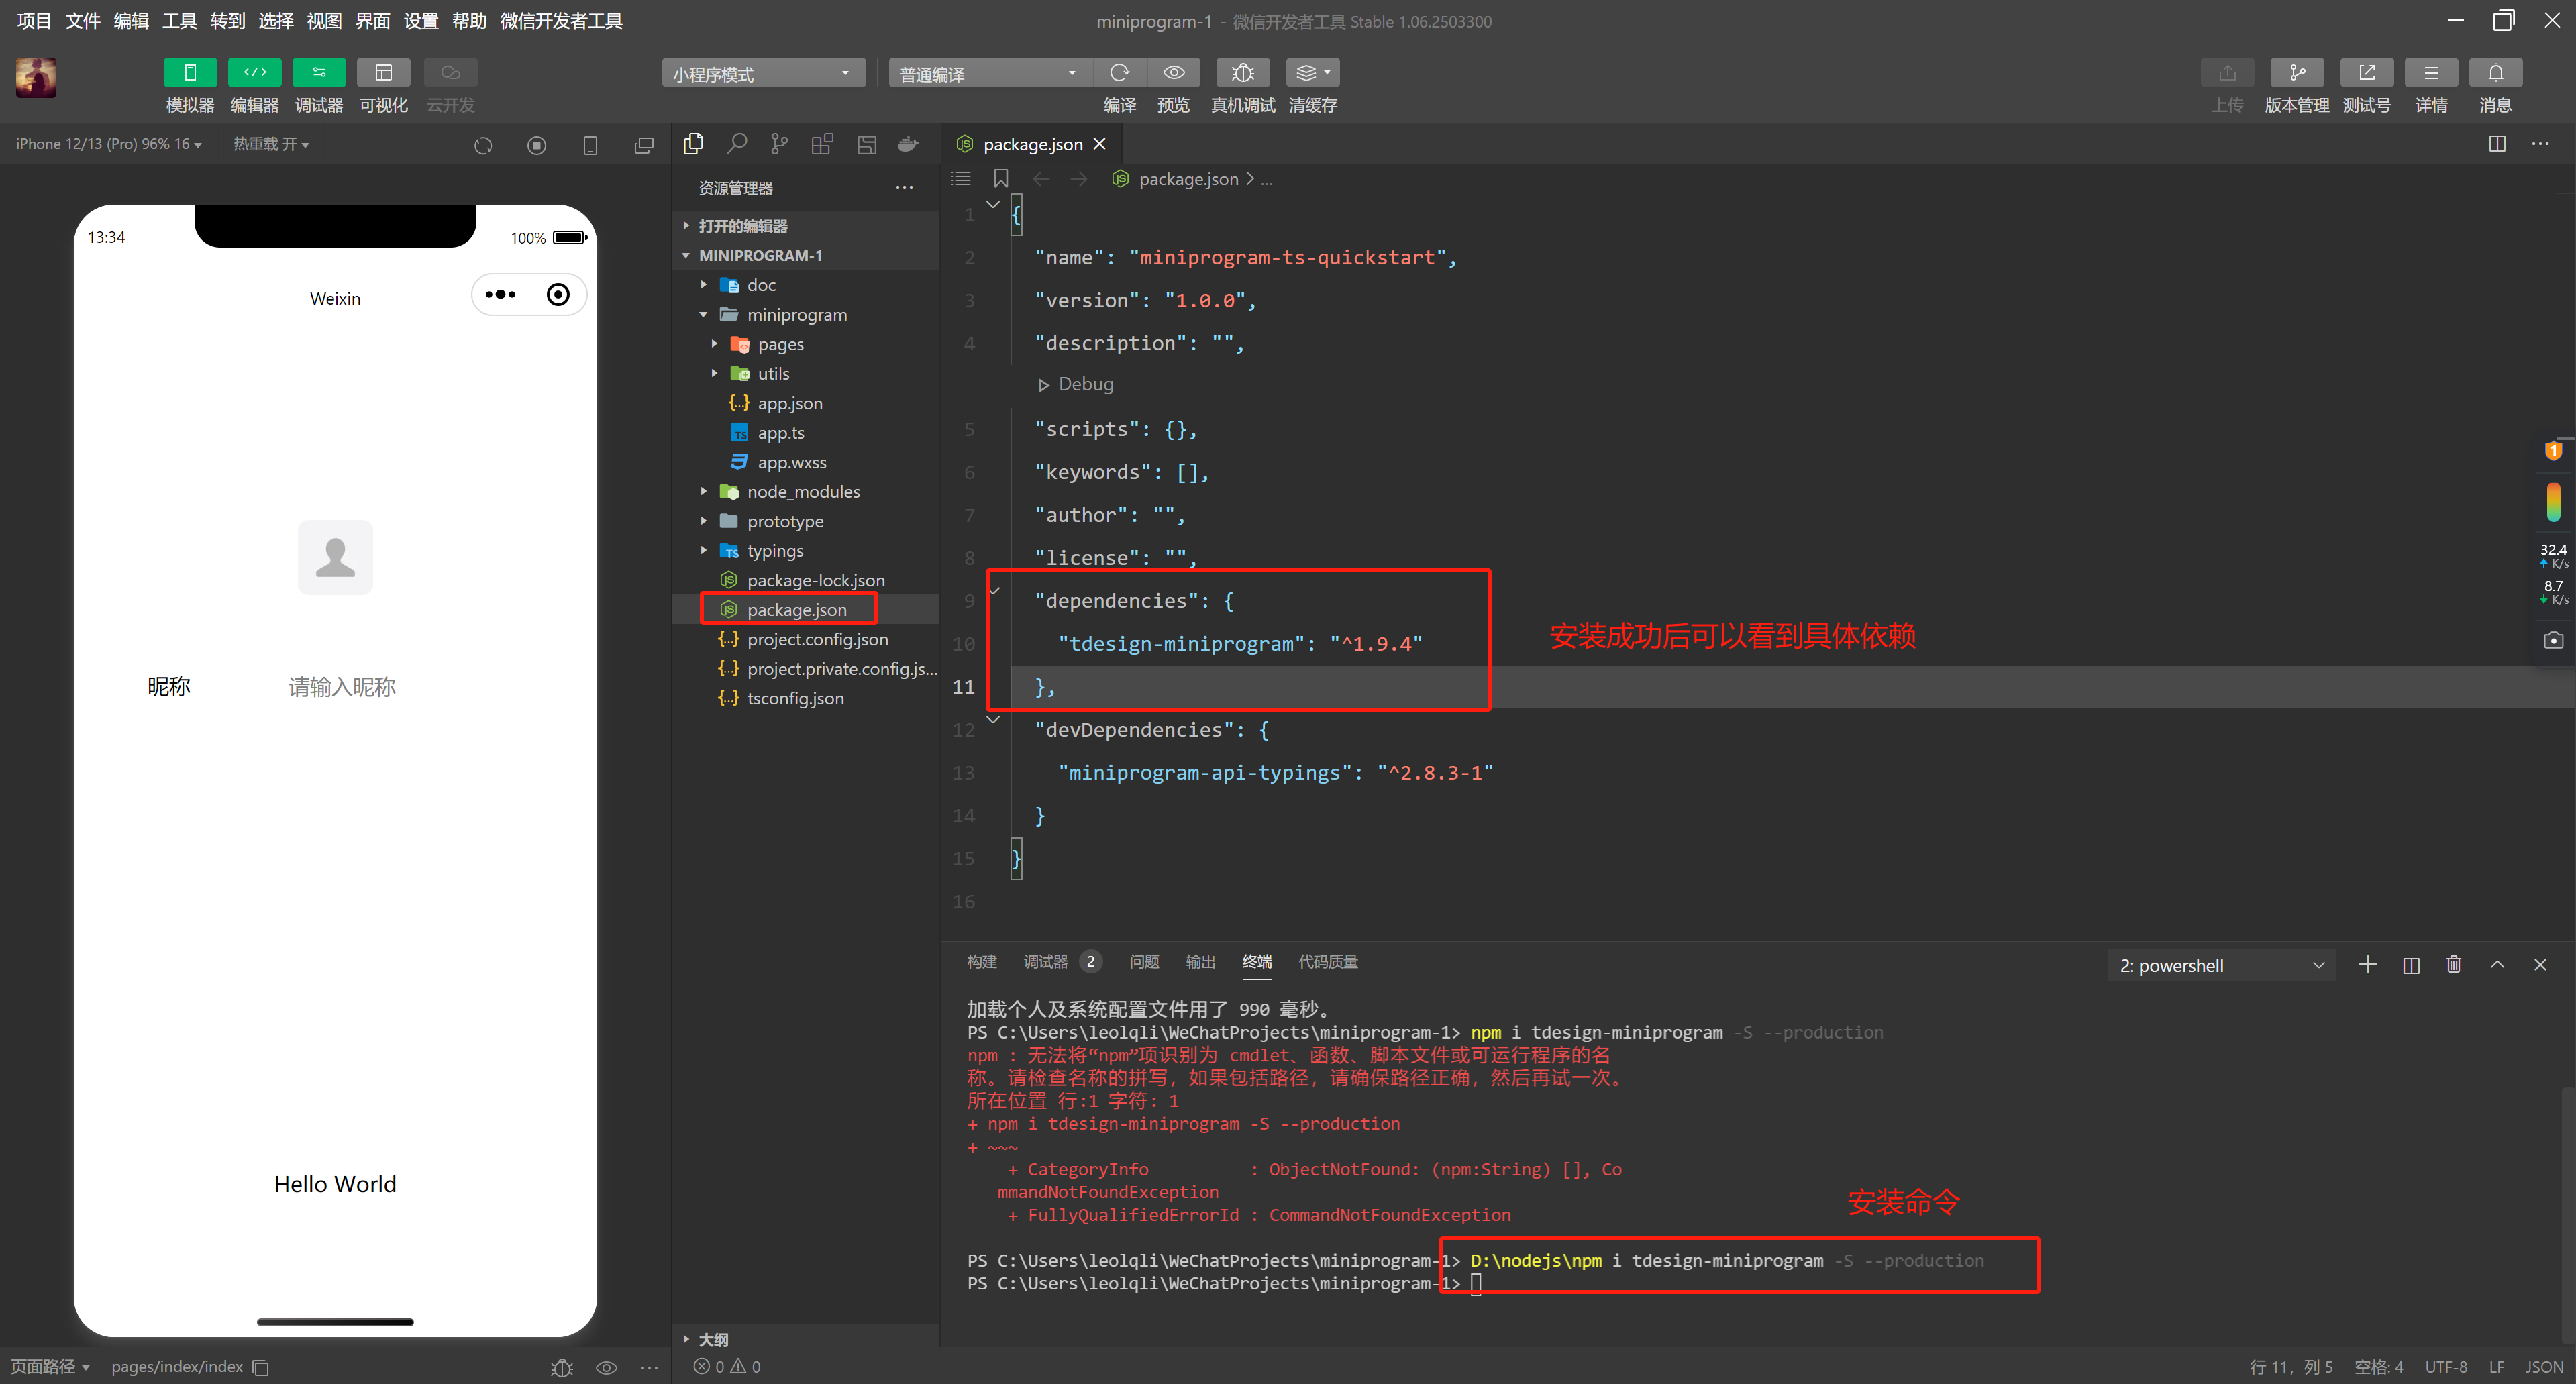The image size is (2576, 1384).
Task: Open the Tools menu
Action: tap(180, 21)
